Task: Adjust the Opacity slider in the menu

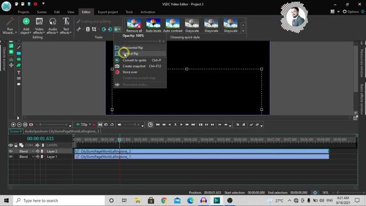Action: coord(144,41)
